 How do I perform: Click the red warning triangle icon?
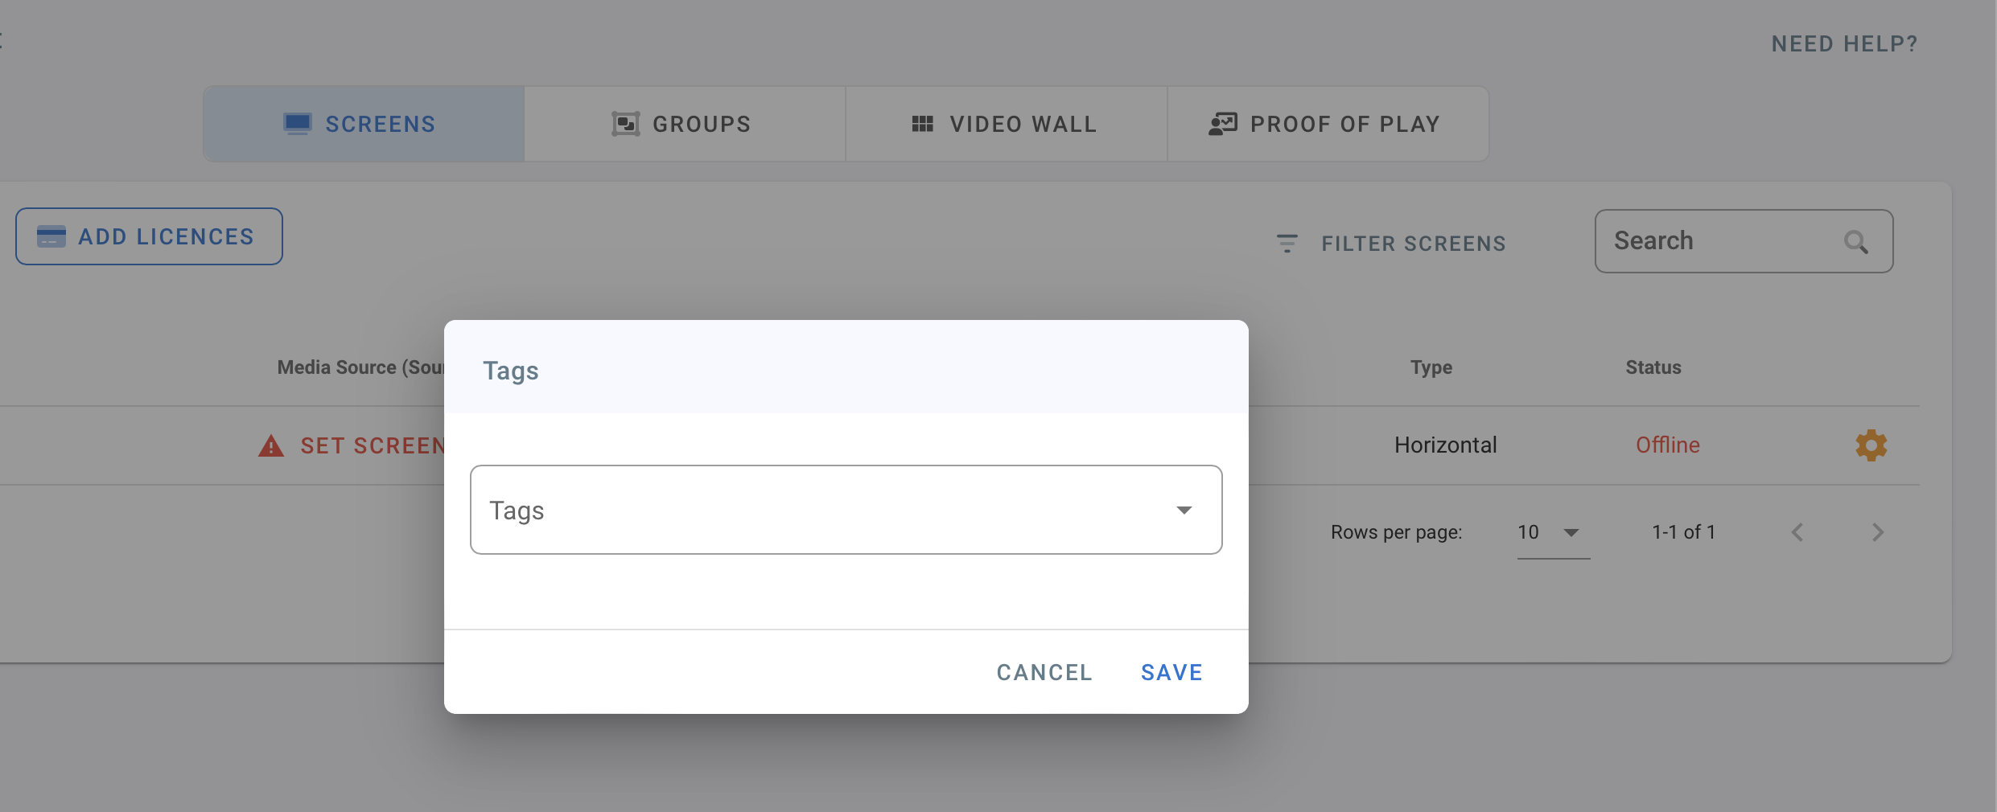coord(271,445)
